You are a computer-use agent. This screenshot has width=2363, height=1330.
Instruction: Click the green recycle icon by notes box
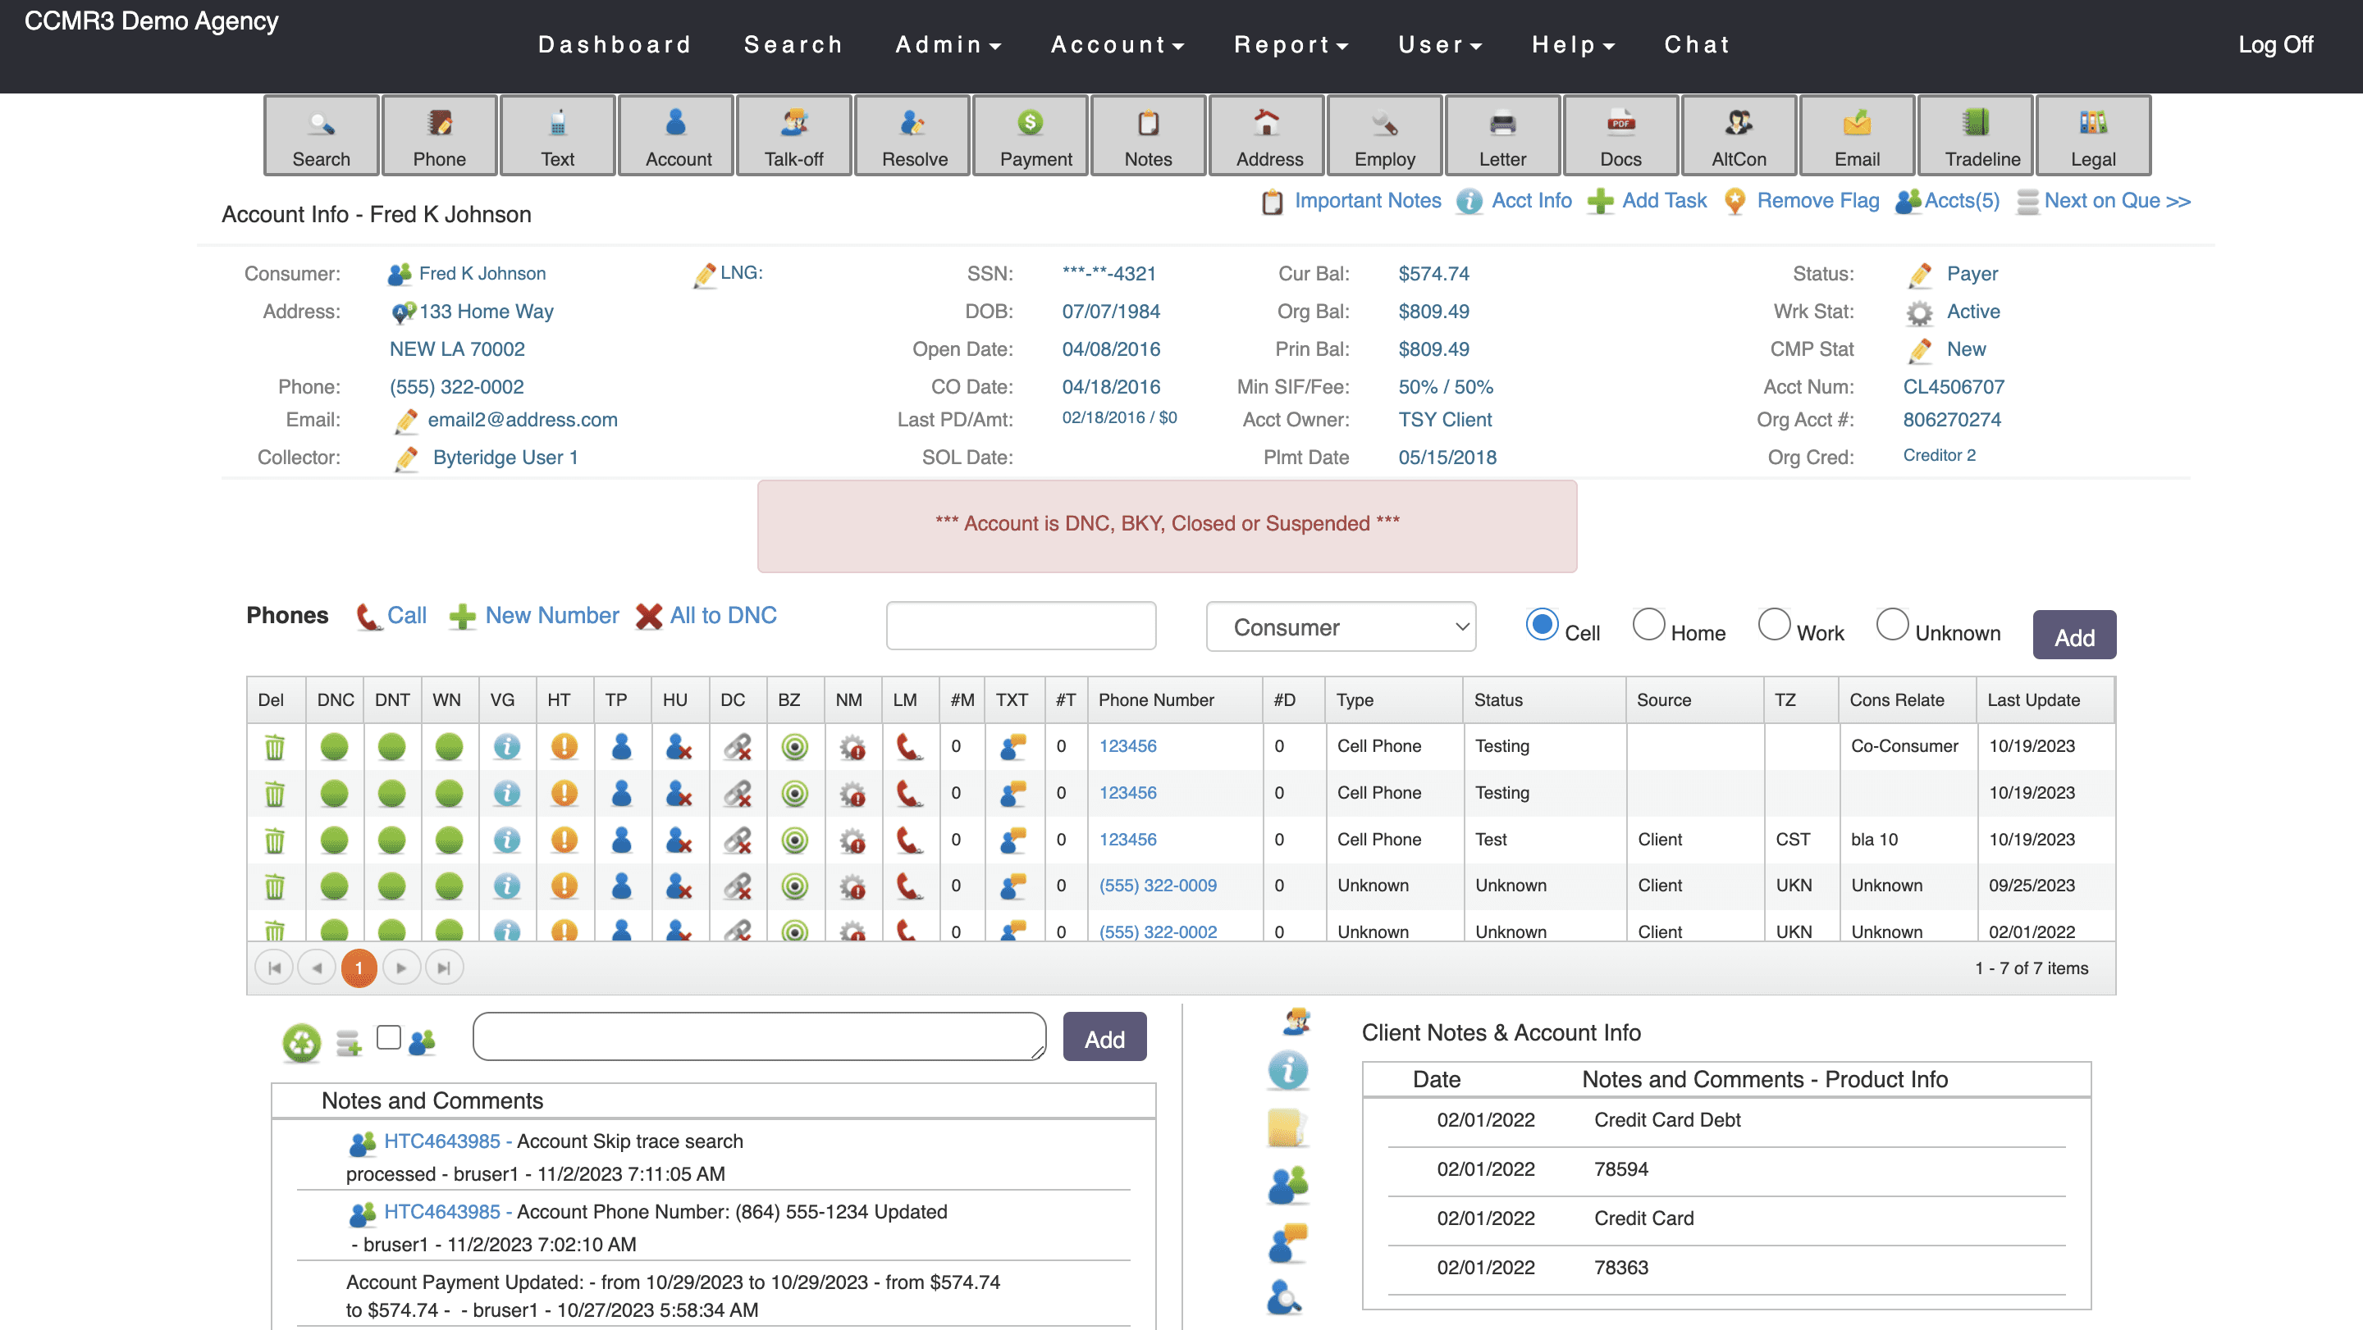302,1042
